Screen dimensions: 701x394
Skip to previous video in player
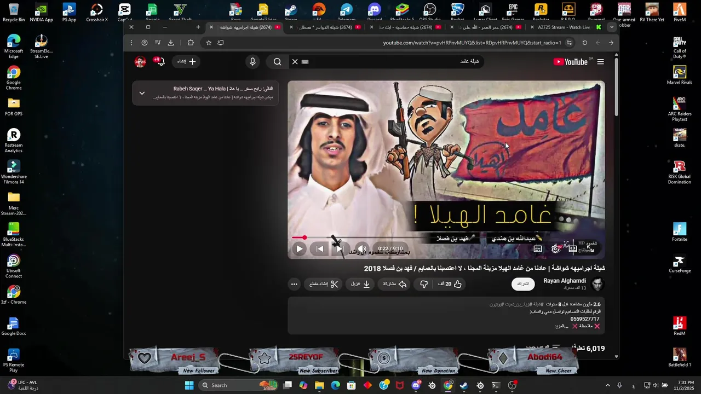coord(320,249)
